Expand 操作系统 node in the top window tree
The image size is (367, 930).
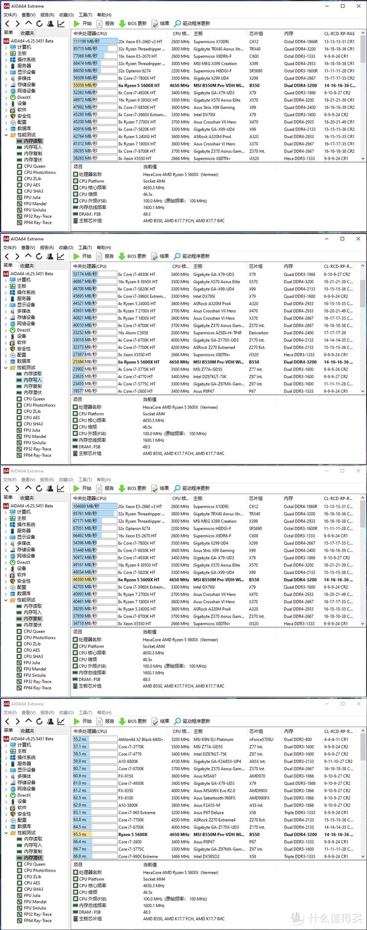(6, 60)
